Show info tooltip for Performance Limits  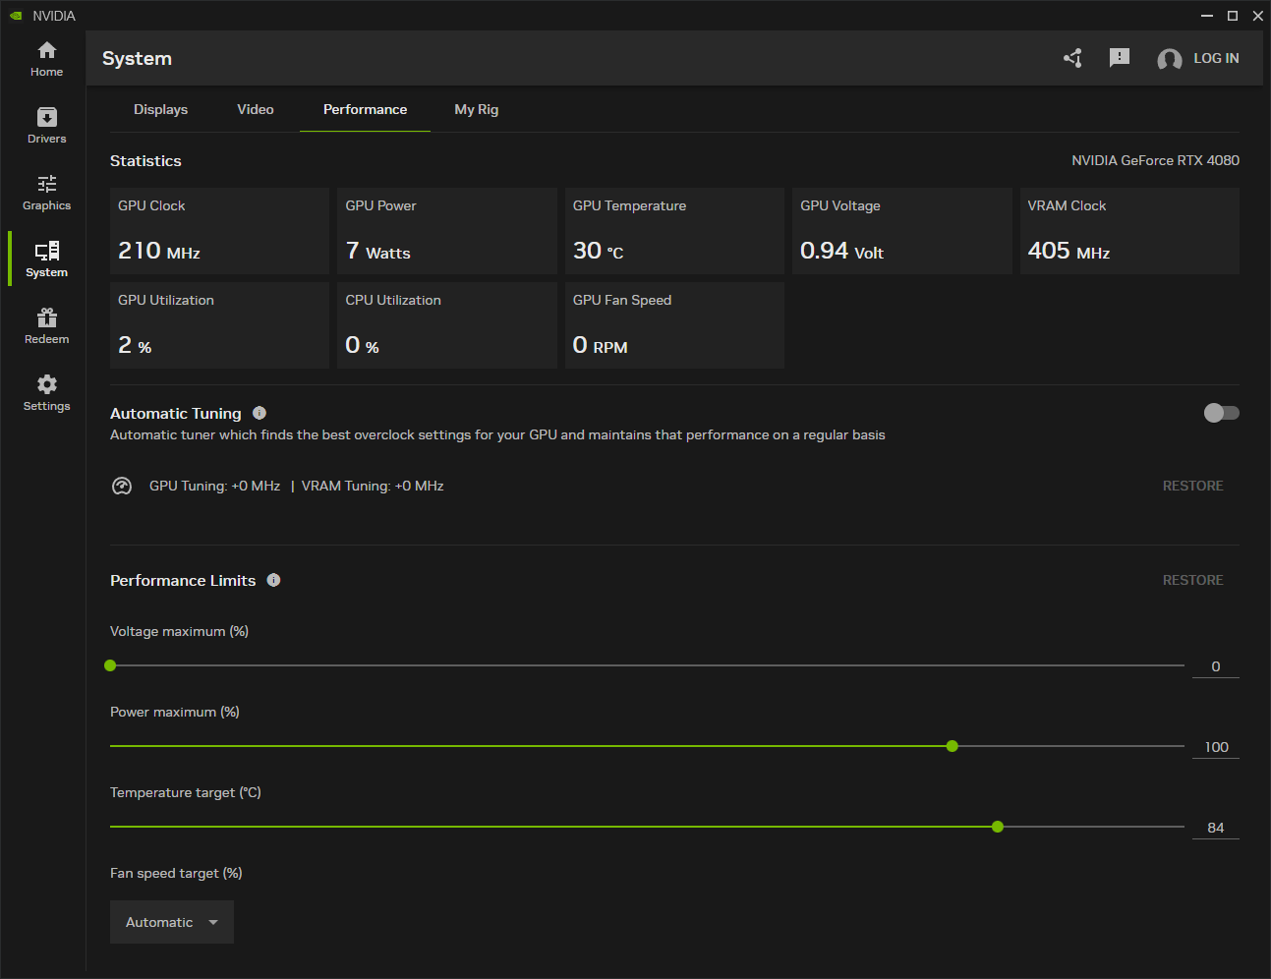coord(273,580)
